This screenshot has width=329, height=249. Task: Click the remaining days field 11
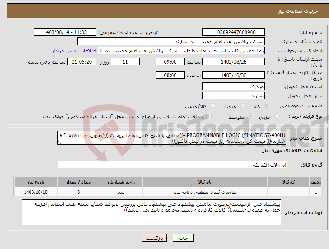pyautogui.click(x=125, y=62)
